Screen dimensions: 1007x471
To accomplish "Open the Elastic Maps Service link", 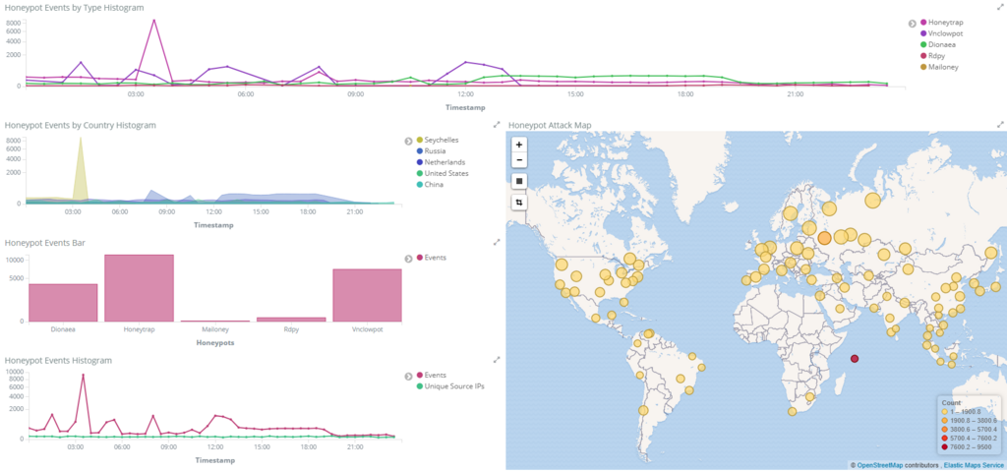I will [972, 465].
